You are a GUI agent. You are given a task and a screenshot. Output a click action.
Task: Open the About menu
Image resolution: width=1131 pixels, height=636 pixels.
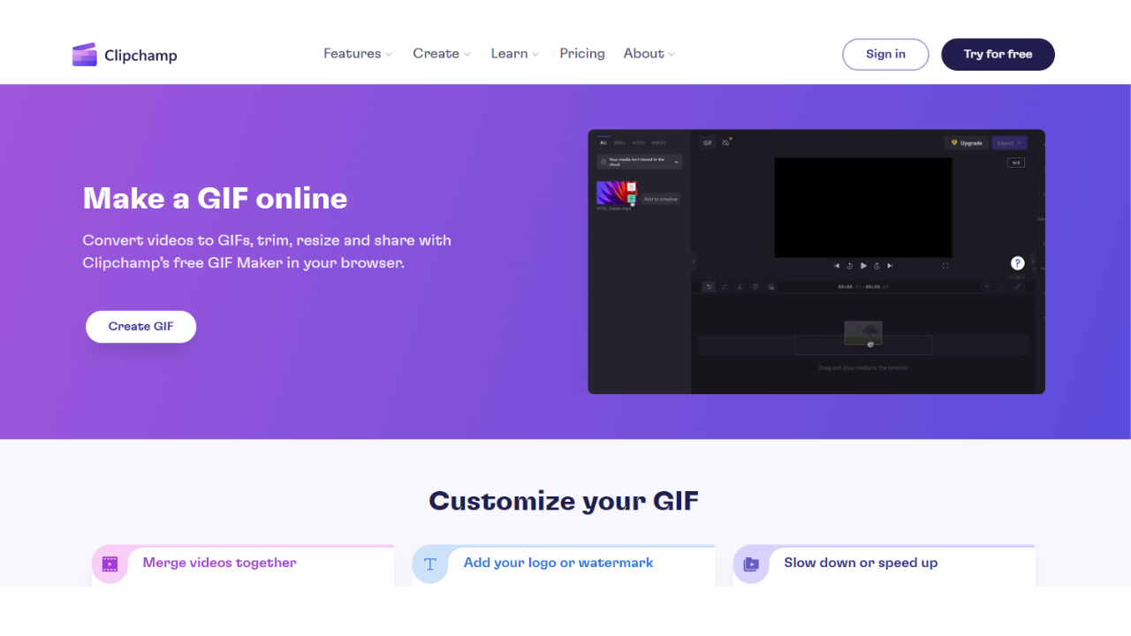point(649,54)
